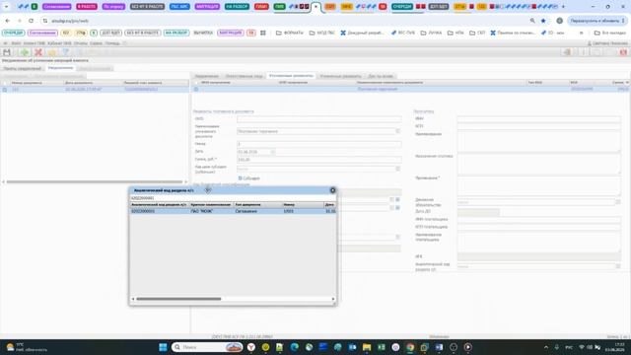Show hidden system tray icons
631x355 pixels.
[546, 347]
